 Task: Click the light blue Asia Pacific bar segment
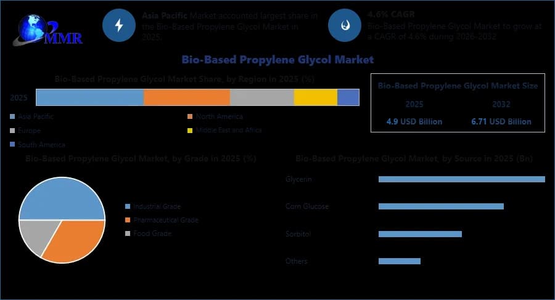coord(90,97)
